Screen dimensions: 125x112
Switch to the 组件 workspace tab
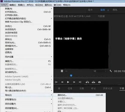[90, 10]
